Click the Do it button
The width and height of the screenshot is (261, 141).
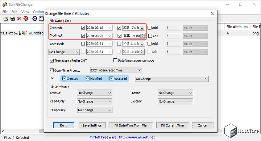[x=63, y=125]
